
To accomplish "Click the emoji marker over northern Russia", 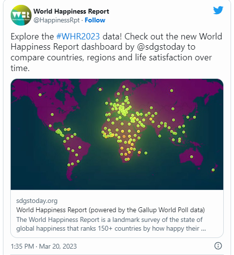I will point(172,91).
